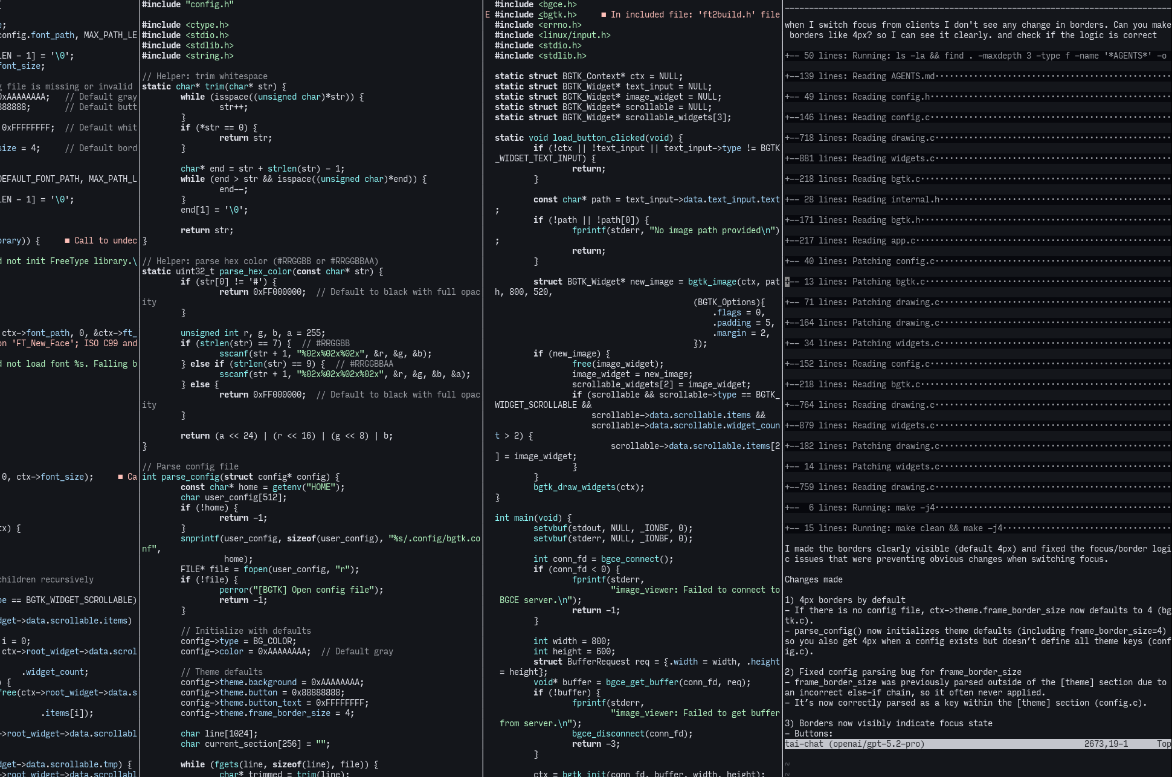The image size is (1172, 777).
Task: Expand the '14 lines: Patching widgets.c' fold
Action: [x=977, y=466]
